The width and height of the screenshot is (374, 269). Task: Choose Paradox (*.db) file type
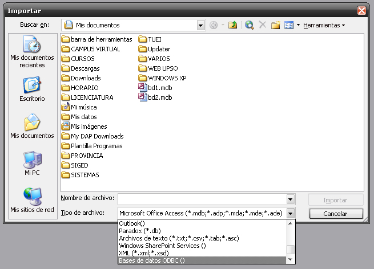coord(202,231)
